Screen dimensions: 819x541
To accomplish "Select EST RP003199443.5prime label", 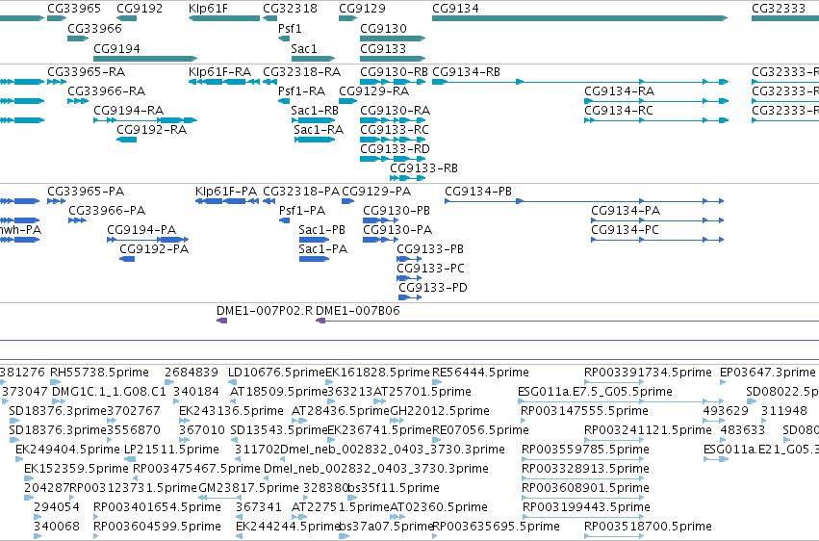I will [586, 507].
